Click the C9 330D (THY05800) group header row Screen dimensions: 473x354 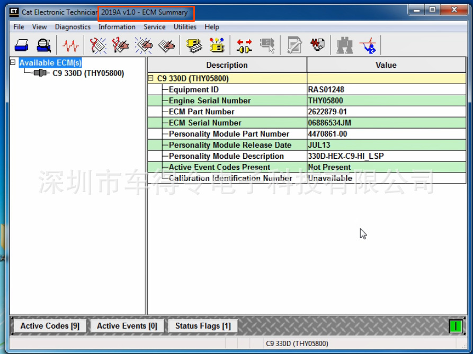tap(307, 78)
